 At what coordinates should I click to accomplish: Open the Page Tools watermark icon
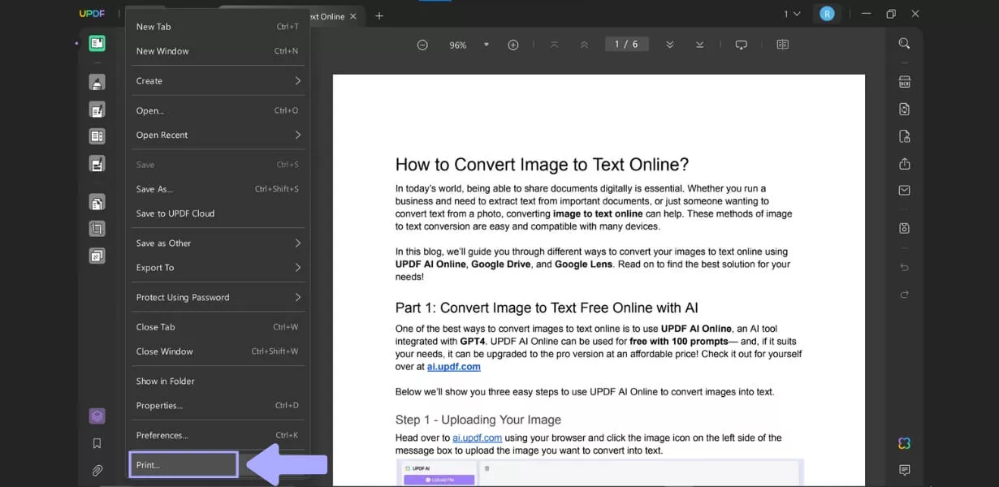click(97, 256)
